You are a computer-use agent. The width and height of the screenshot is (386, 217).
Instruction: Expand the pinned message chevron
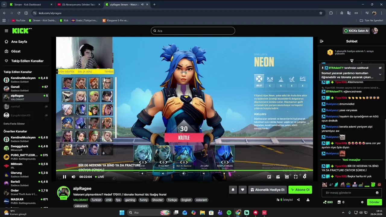coord(380,74)
